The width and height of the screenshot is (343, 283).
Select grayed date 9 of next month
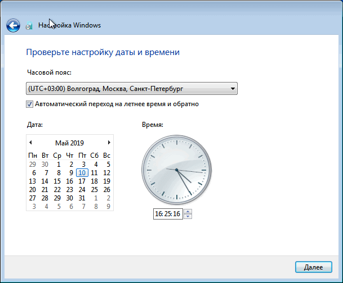108,207
